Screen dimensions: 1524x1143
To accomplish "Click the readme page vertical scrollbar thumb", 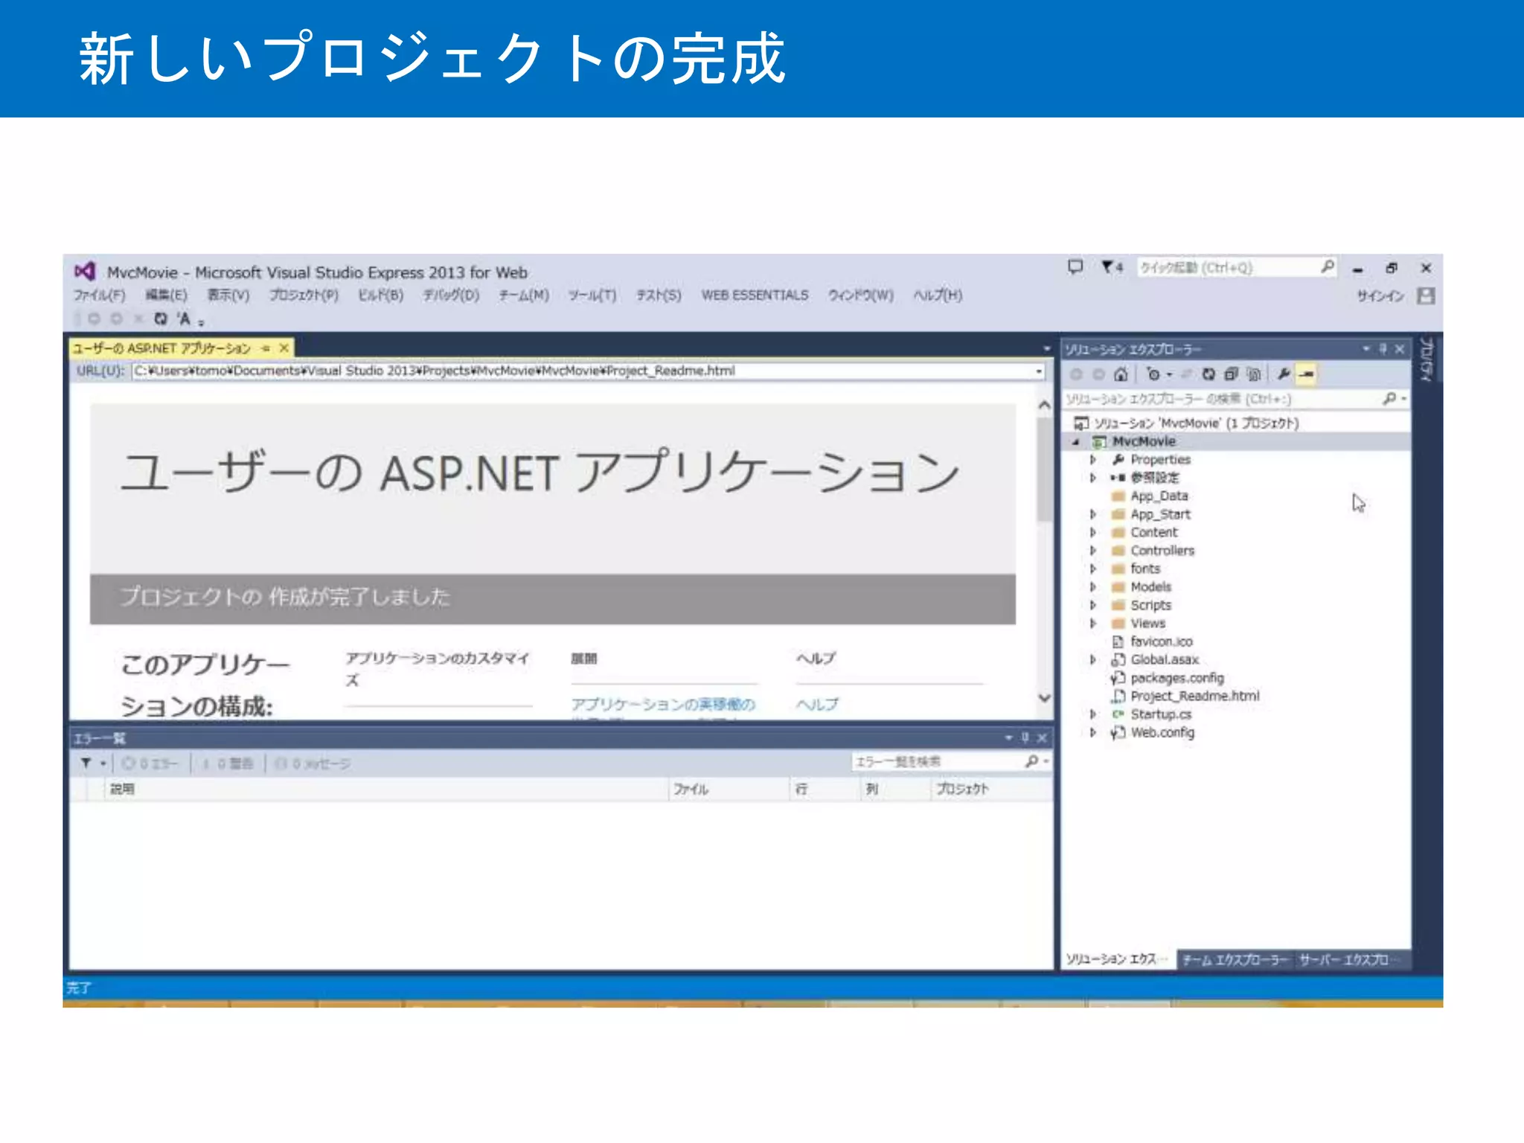I will click(1044, 469).
